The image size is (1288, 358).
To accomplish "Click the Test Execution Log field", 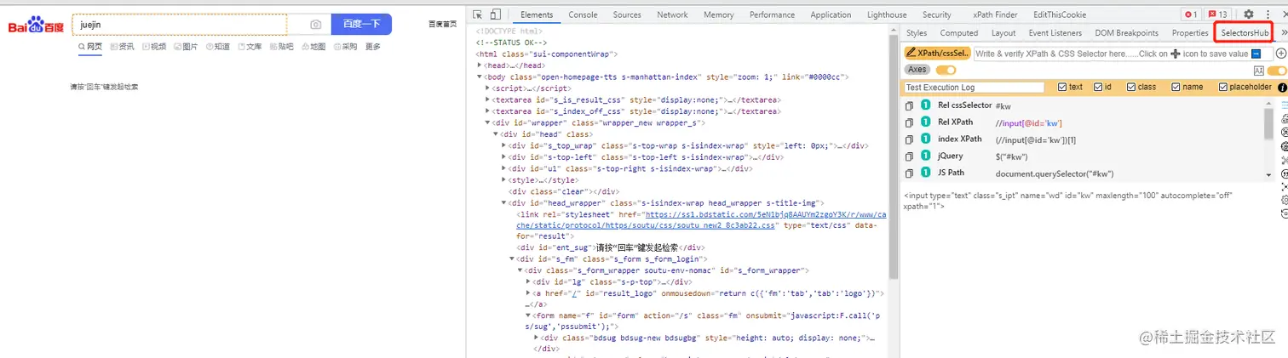I will [x=974, y=87].
